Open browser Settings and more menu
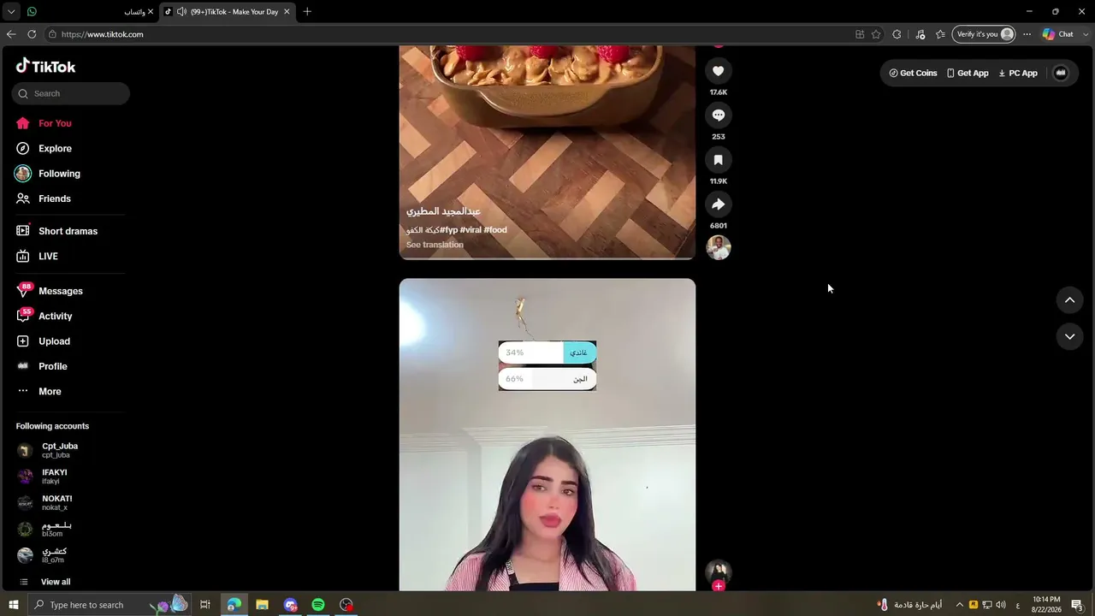The height and width of the screenshot is (616, 1095). coord(1027,34)
